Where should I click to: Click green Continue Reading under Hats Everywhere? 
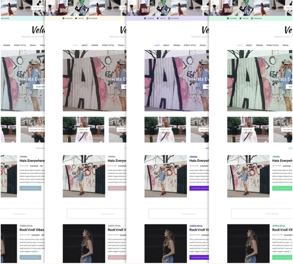click(x=282, y=188)
